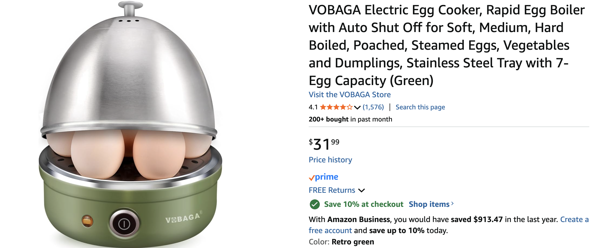Click Create a free account link
The height and width of the screenshot is (248, 597).
[574, 220]
